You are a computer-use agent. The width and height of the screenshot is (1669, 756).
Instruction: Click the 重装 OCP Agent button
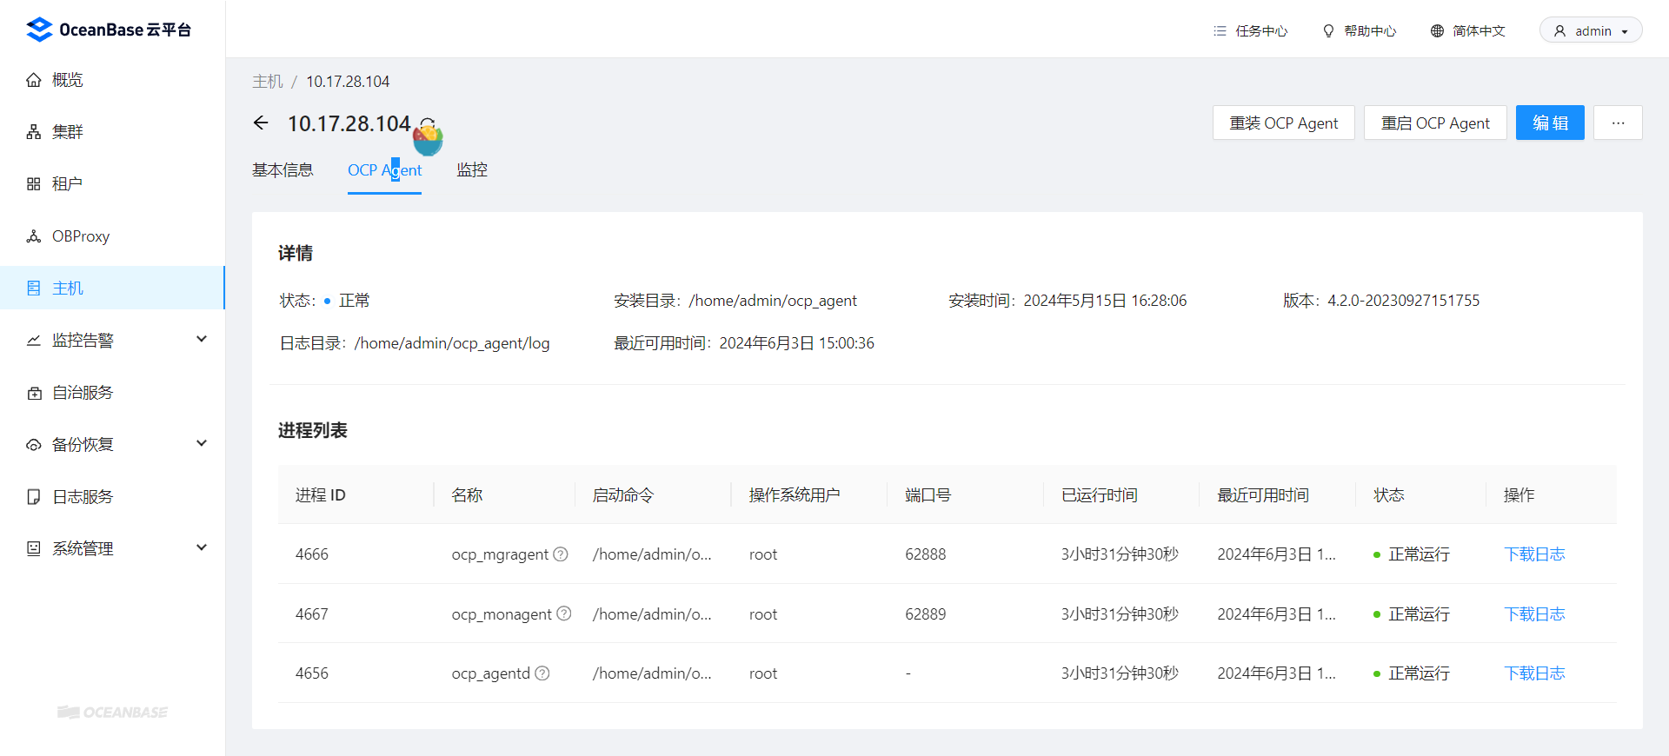(1283, 123)
